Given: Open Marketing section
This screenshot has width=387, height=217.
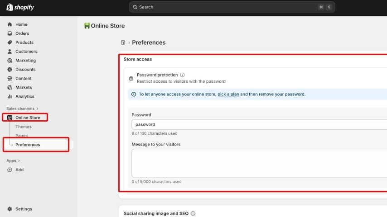Looking at the screenshot, I should [x=25, y=60].
